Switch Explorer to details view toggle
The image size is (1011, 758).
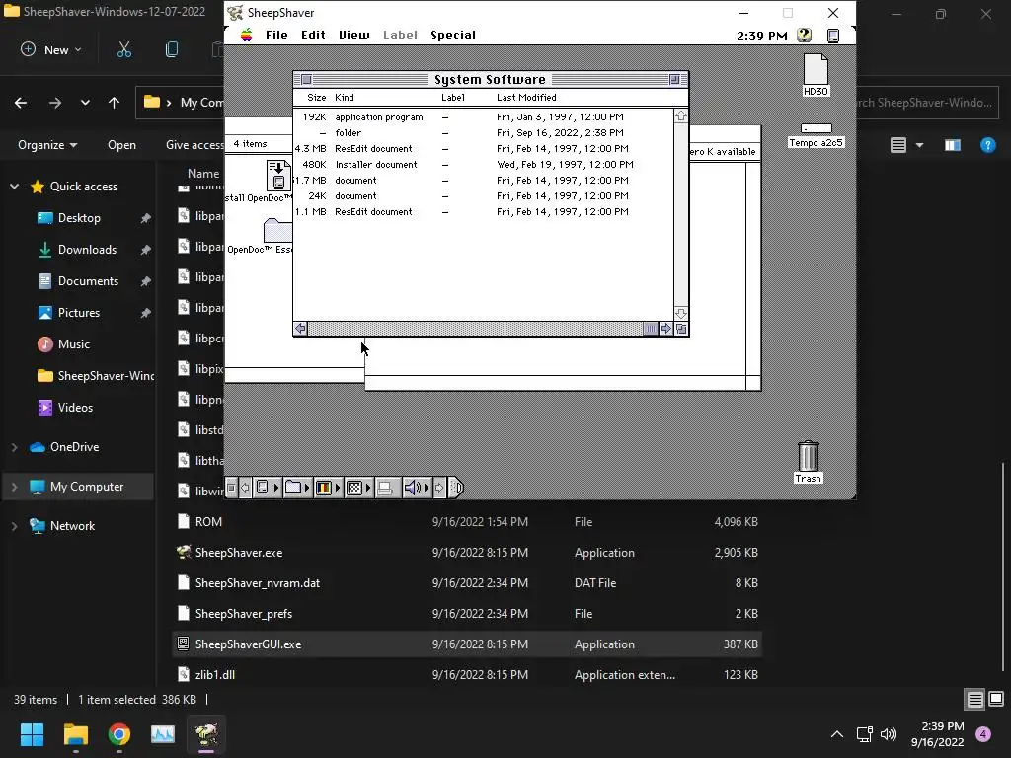tap(974, 700)
